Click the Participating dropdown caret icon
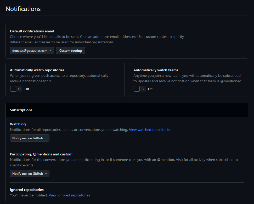The image size is (254, 204). pyautogui.click(x=46, y=173)
